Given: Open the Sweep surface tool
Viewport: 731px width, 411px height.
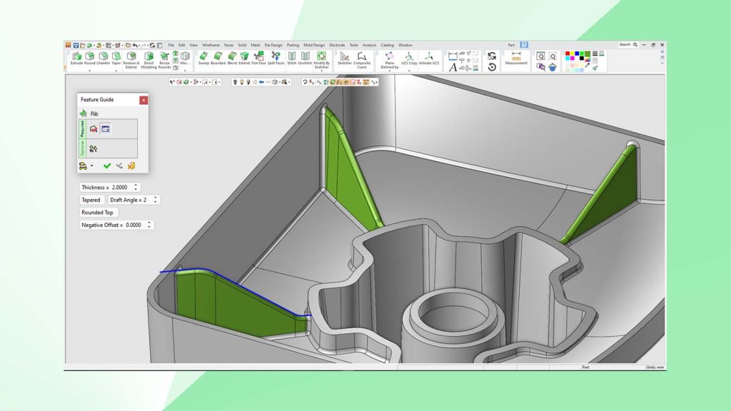Looking at the screenshot, I should coord(203,56).
